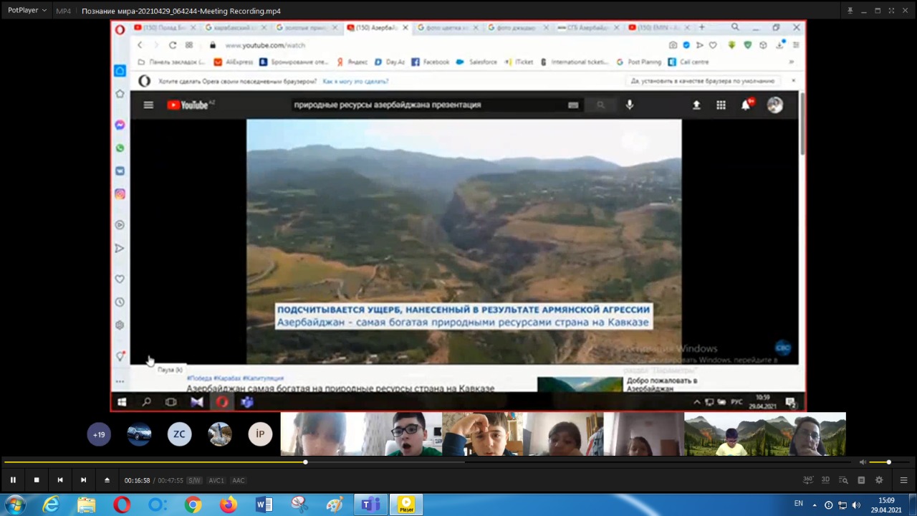Open the PotPlayer main menu dropdown
The image size is (917, 516).
(x=27, y=11)
